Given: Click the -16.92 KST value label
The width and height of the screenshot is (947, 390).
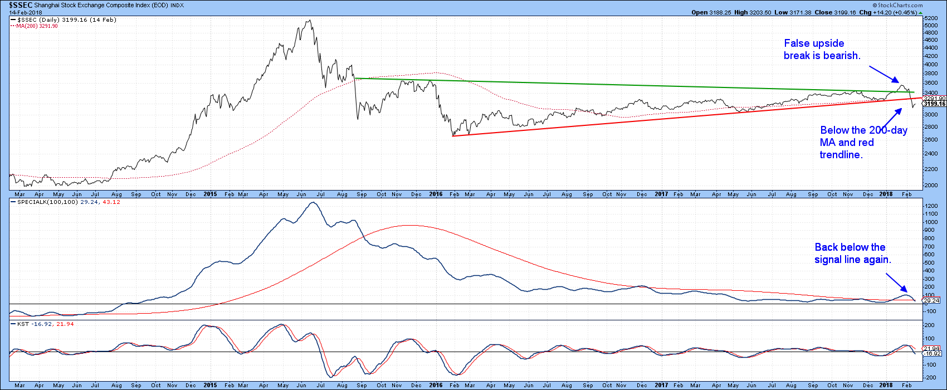Looking at the screenshot, I should tap(932, 353).
